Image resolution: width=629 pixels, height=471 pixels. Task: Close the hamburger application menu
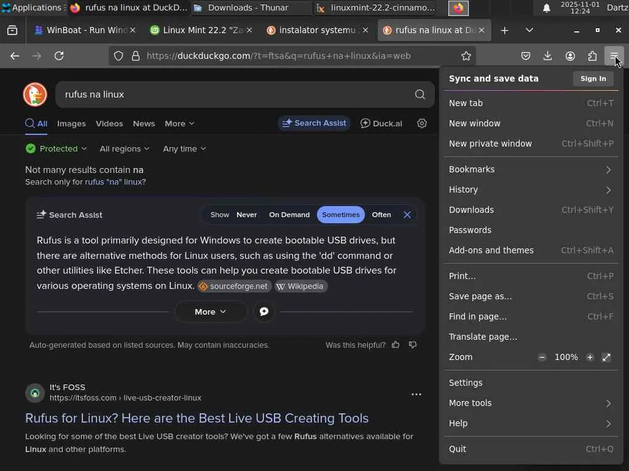coord(614,56)
